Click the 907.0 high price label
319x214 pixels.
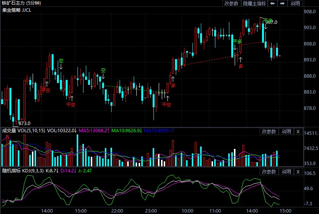271,22
